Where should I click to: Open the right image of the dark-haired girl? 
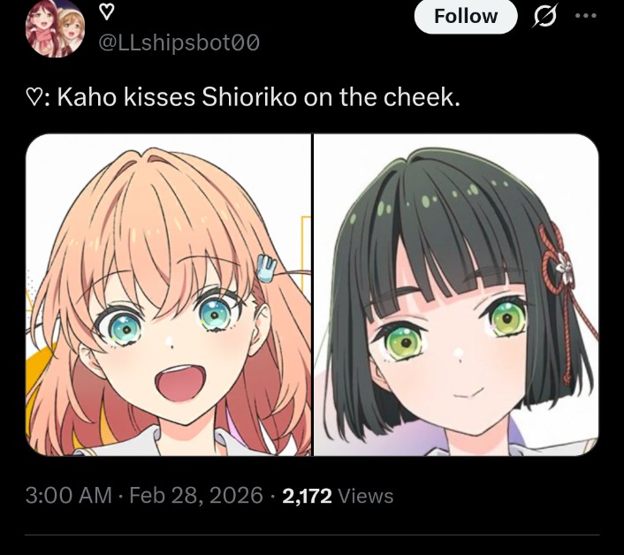click(456, 295)
